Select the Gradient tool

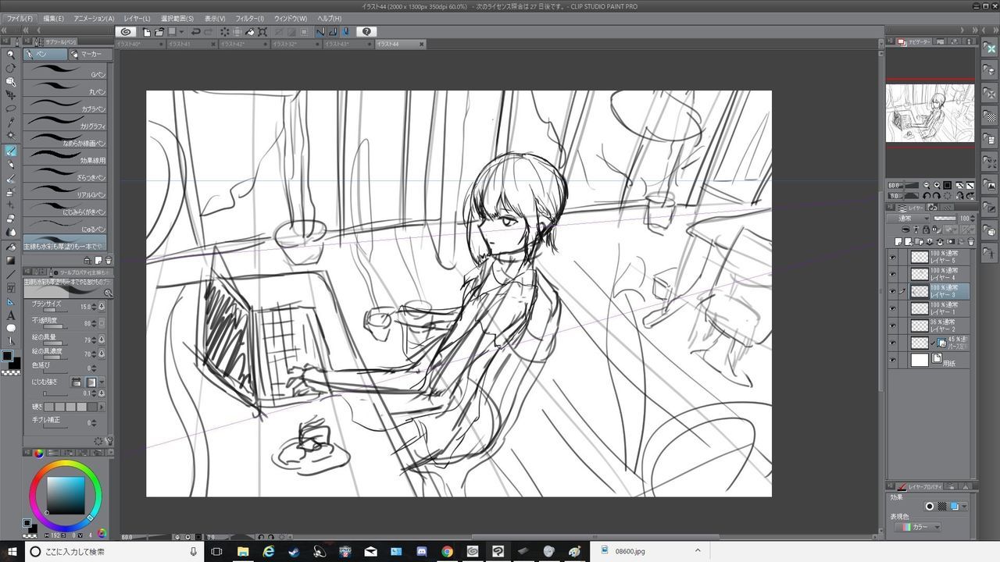coord(11,260)
